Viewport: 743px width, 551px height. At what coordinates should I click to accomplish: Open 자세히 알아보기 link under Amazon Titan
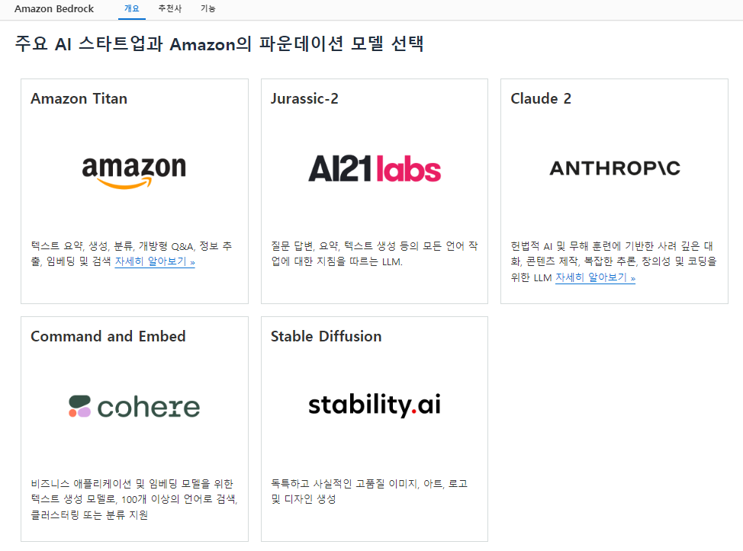click(155, 261)
